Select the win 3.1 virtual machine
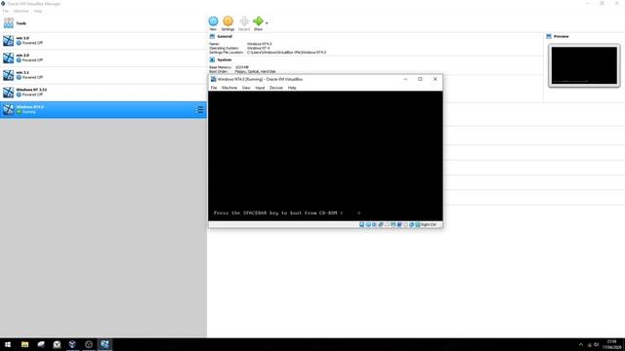The height and width of the screenshot is (351, 625). coord(104,75)
